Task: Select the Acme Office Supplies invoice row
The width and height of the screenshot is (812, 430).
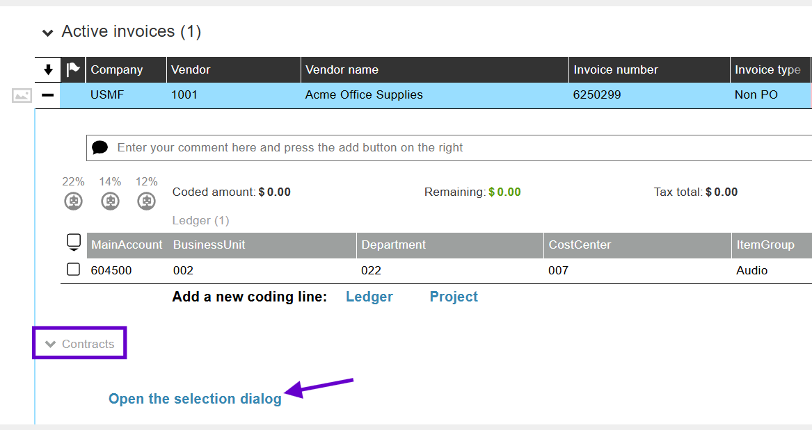Action: coord(436,95)
